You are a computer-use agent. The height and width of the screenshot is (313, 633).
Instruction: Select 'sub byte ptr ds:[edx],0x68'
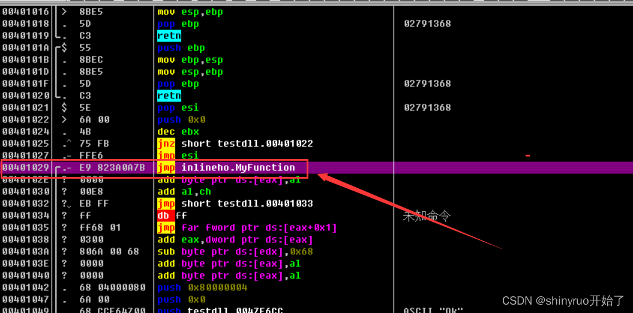(x=235, y=252)
